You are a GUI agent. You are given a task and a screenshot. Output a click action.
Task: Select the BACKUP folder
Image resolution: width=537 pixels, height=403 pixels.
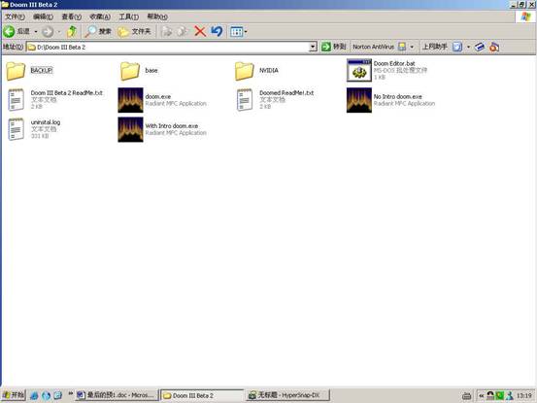pyautogui.click(x=29, y=71)
